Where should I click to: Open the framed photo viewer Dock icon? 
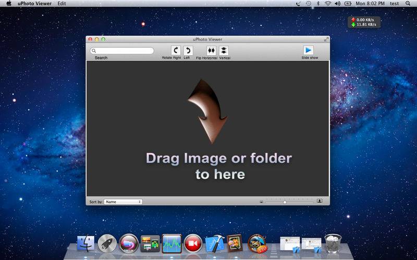tap(235, 243)
